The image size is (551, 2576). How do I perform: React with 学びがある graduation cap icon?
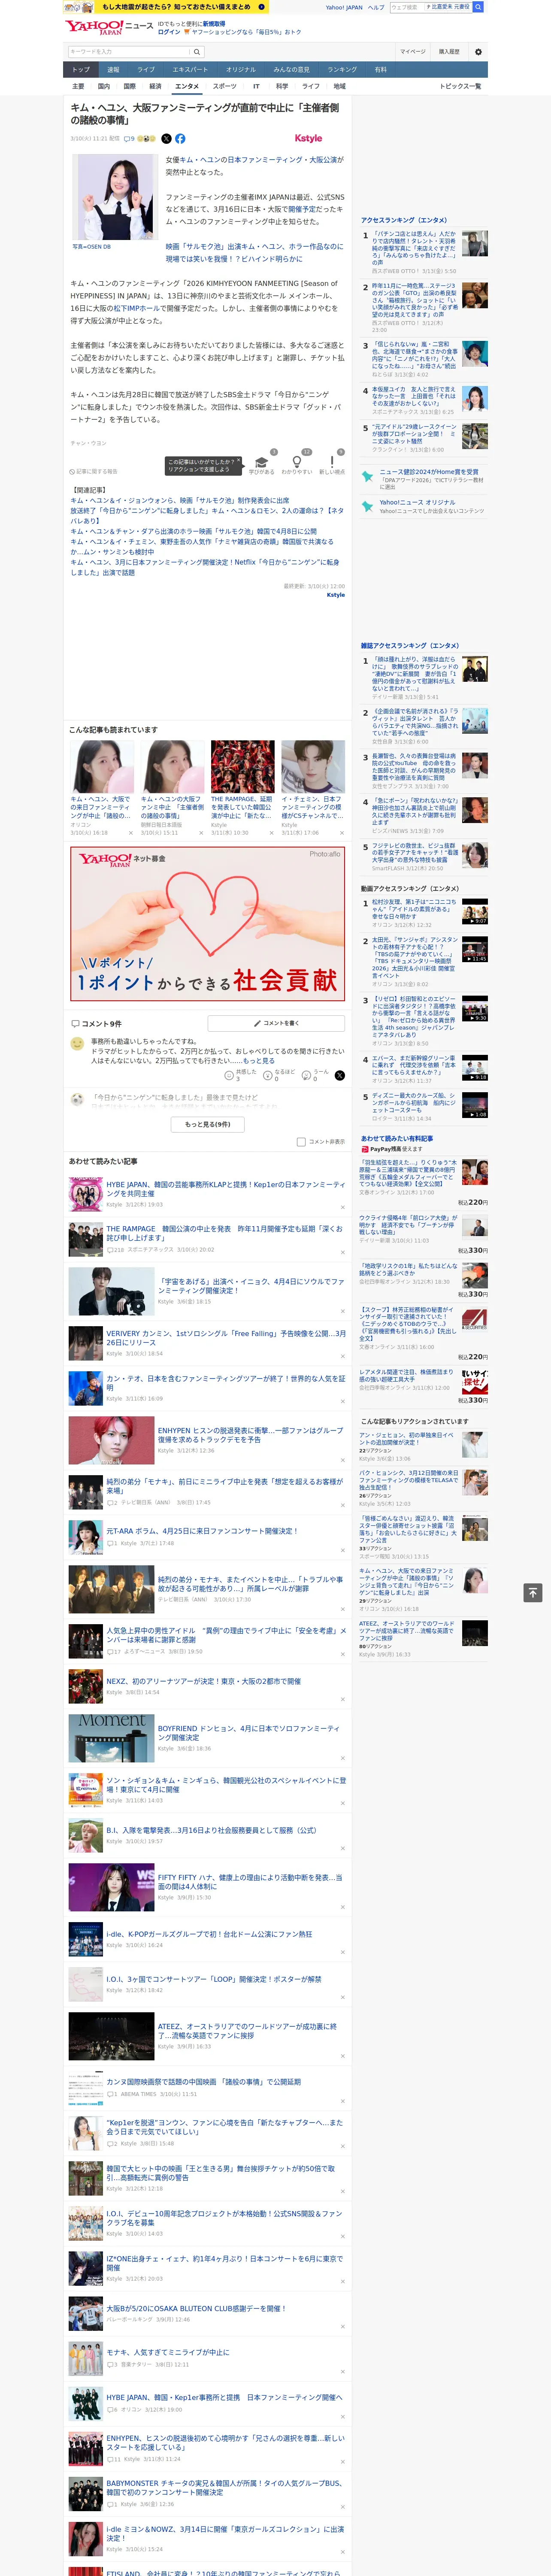(x=262, y=462)
